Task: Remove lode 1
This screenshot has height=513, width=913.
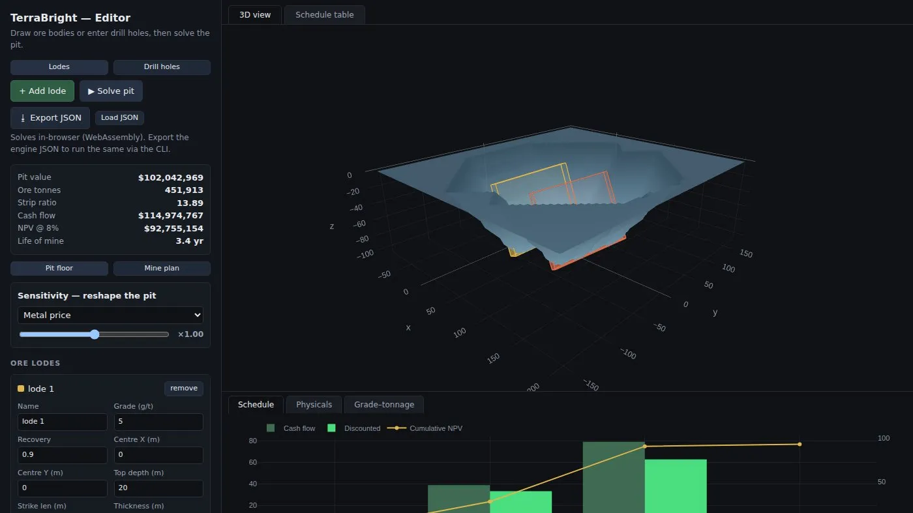Action: tap(184, 388)
